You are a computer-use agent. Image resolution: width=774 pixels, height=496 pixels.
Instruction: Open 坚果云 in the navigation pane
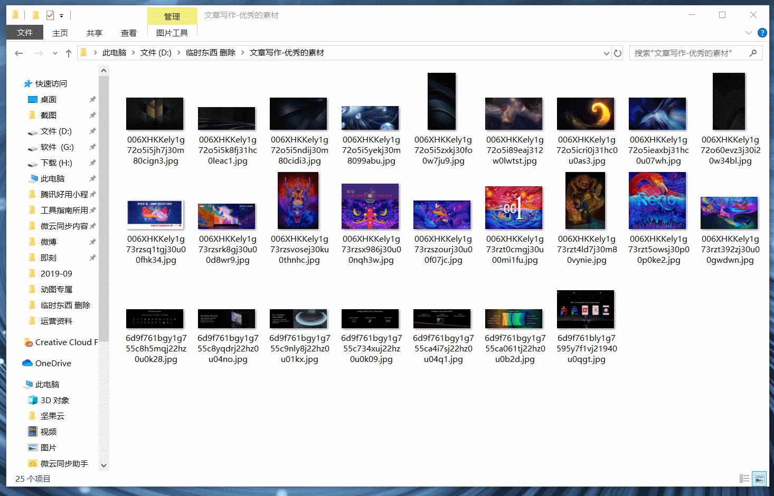point(52,416)
